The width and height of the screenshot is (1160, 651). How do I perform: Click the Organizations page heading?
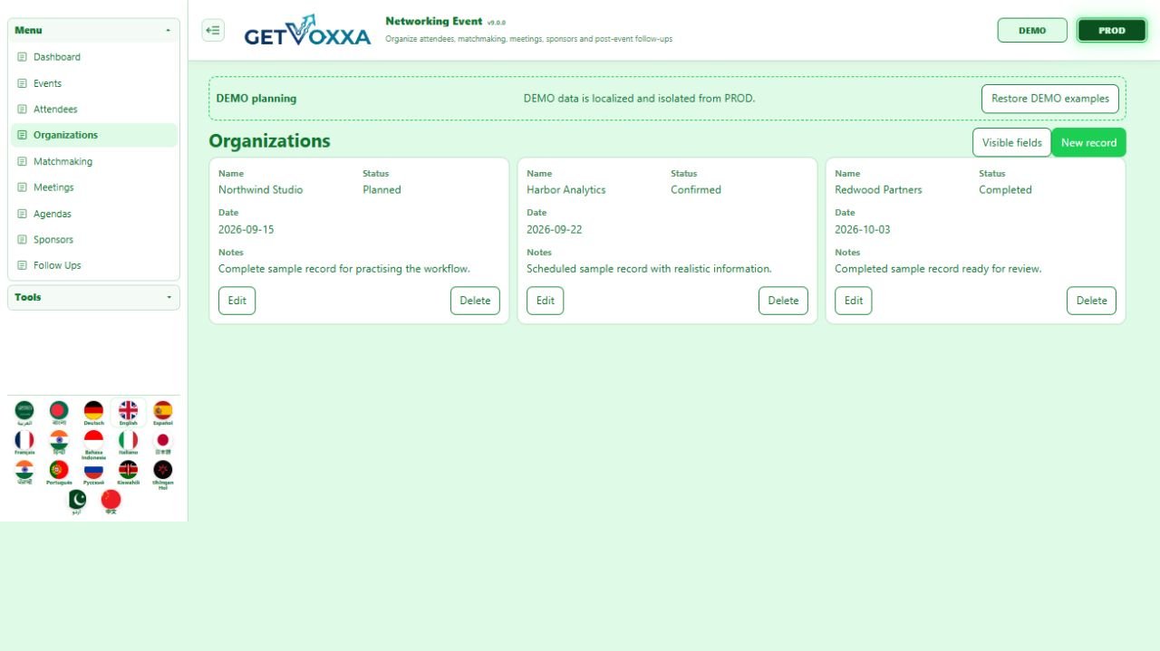coord(269,141)
